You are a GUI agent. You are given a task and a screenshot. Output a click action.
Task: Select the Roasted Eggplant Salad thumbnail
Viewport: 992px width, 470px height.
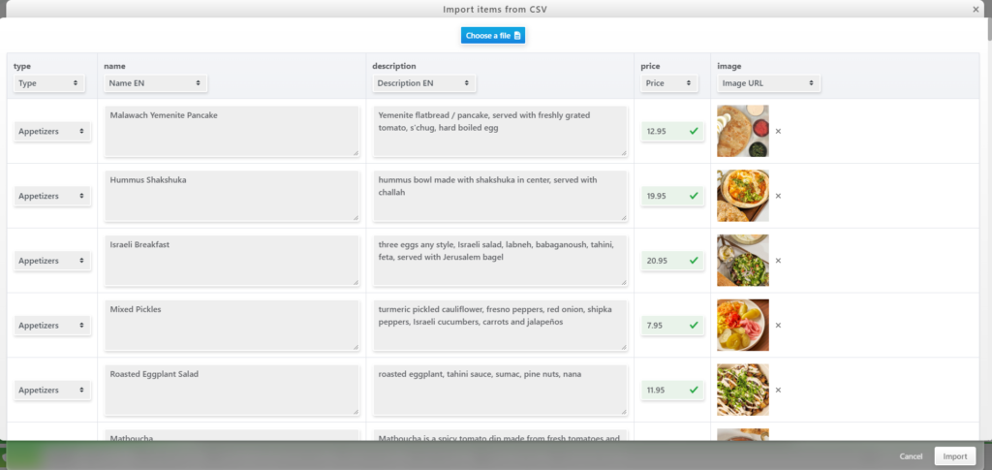point(742,390)
